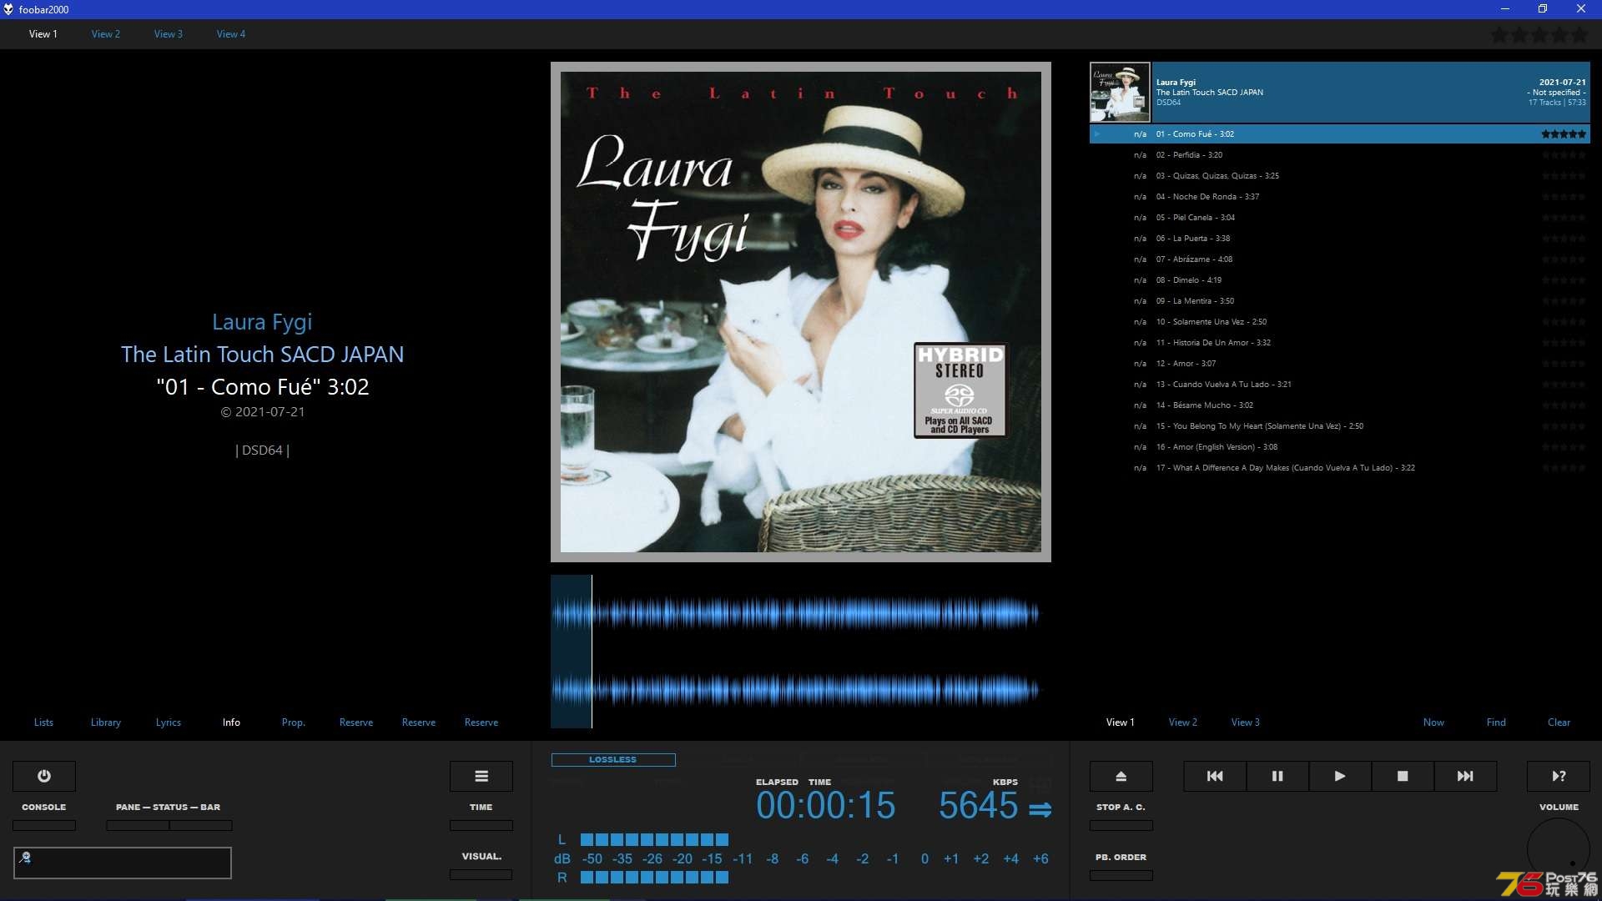Open the Lyrics tab

[x=169, y=722]
